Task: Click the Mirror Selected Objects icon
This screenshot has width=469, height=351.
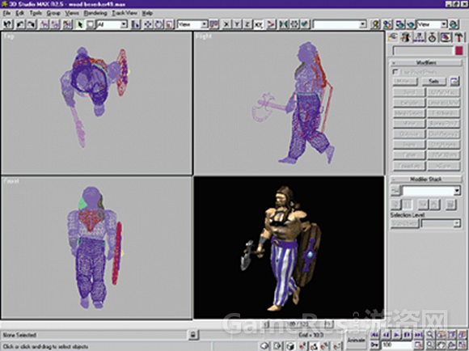Action: [x=283, y=24]
